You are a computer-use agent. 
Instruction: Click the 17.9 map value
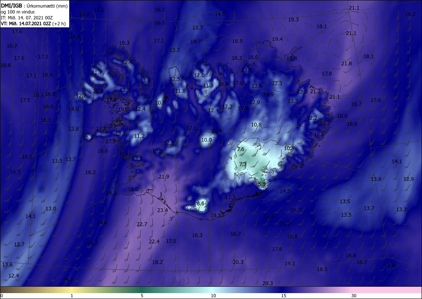pos(111,100)
